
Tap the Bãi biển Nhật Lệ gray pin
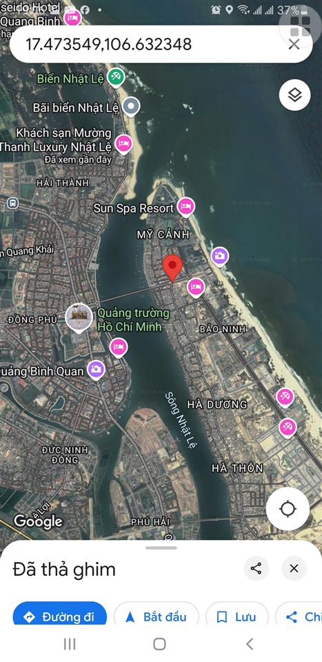[131, 108]
